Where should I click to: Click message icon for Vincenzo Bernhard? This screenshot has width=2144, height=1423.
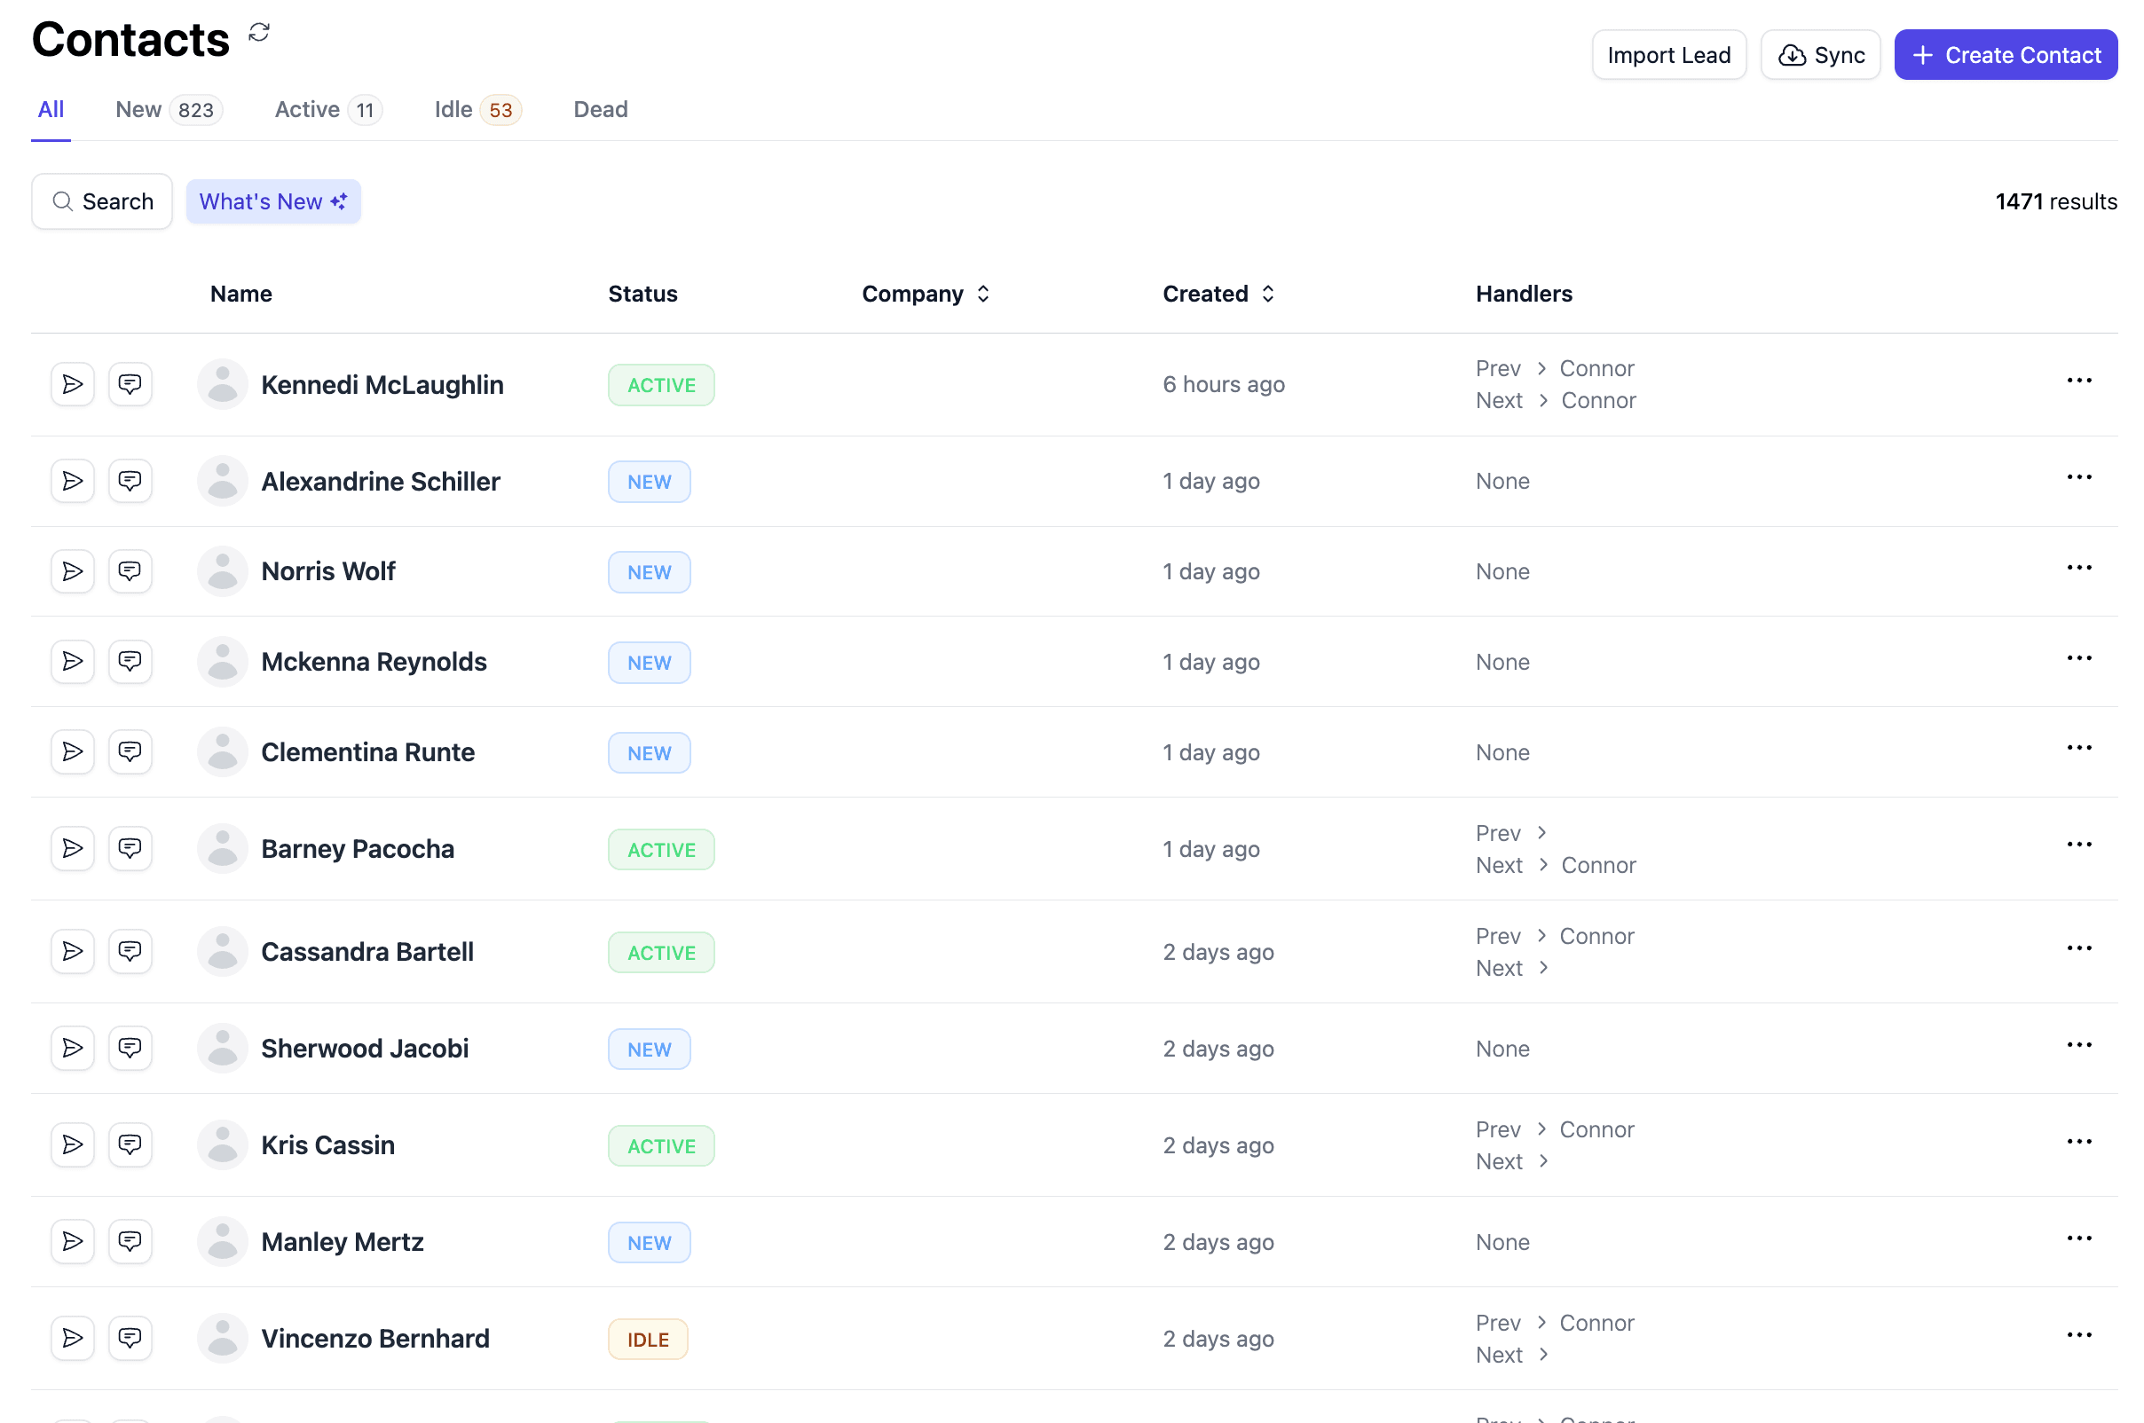click(130, 1338)
